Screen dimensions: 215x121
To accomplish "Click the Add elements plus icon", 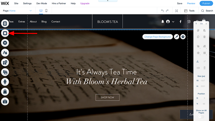I will [x=5, y=43].
